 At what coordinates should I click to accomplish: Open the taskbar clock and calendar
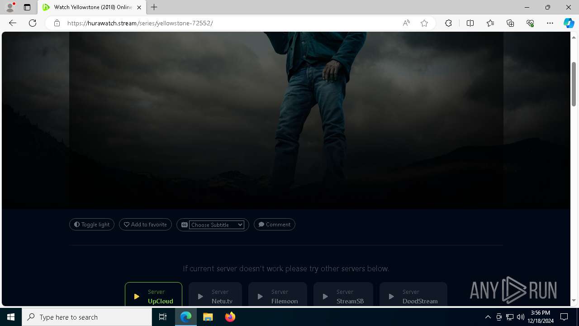541,317
